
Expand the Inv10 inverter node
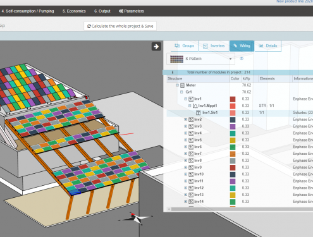point(186,174)
